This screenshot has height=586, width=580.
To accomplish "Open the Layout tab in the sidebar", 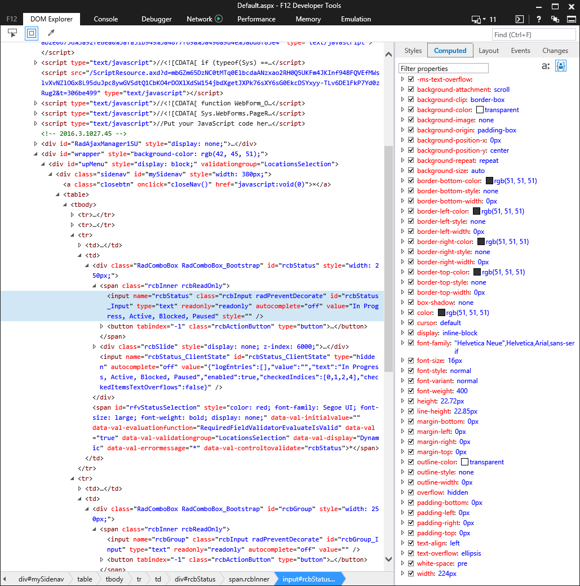I will coord(489,51).
